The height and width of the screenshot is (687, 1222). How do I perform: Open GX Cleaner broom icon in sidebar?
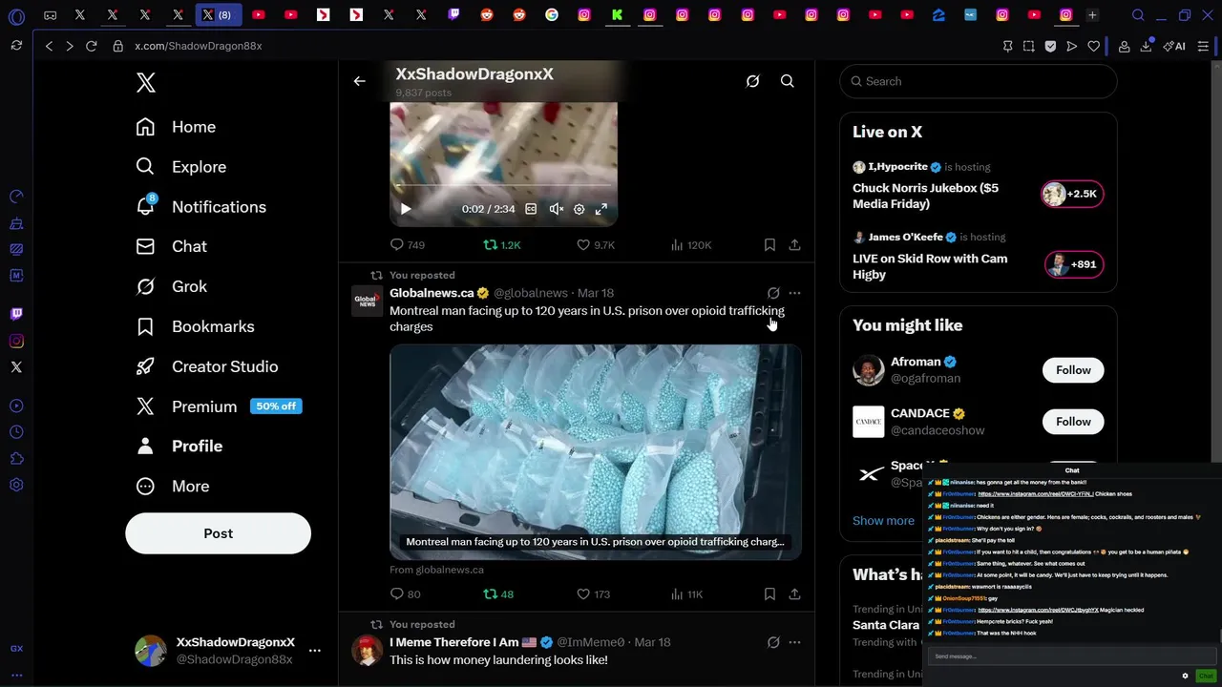[x=16, y=224]
